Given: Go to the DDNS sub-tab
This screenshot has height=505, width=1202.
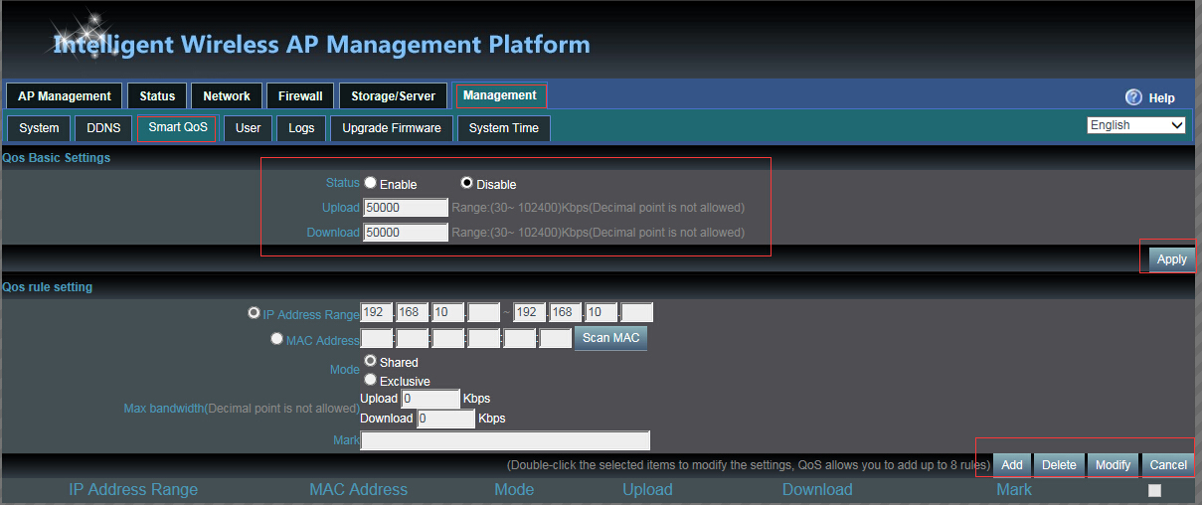Looking at the screenshot, I should point(103,128).
